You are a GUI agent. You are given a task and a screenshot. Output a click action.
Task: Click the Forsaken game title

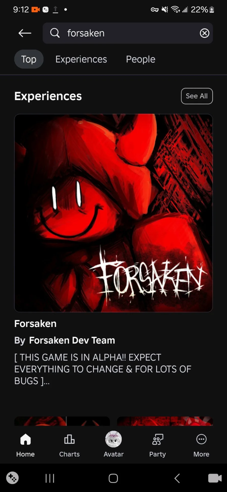click(x=35, y=323)
